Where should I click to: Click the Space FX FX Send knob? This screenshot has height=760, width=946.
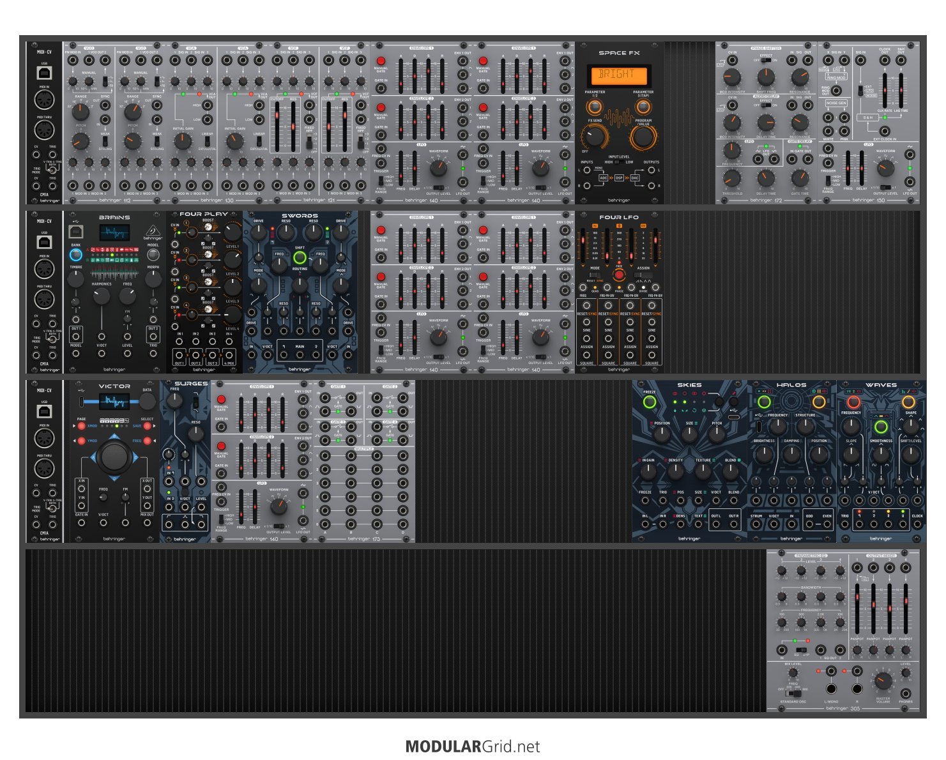point(595,136)
